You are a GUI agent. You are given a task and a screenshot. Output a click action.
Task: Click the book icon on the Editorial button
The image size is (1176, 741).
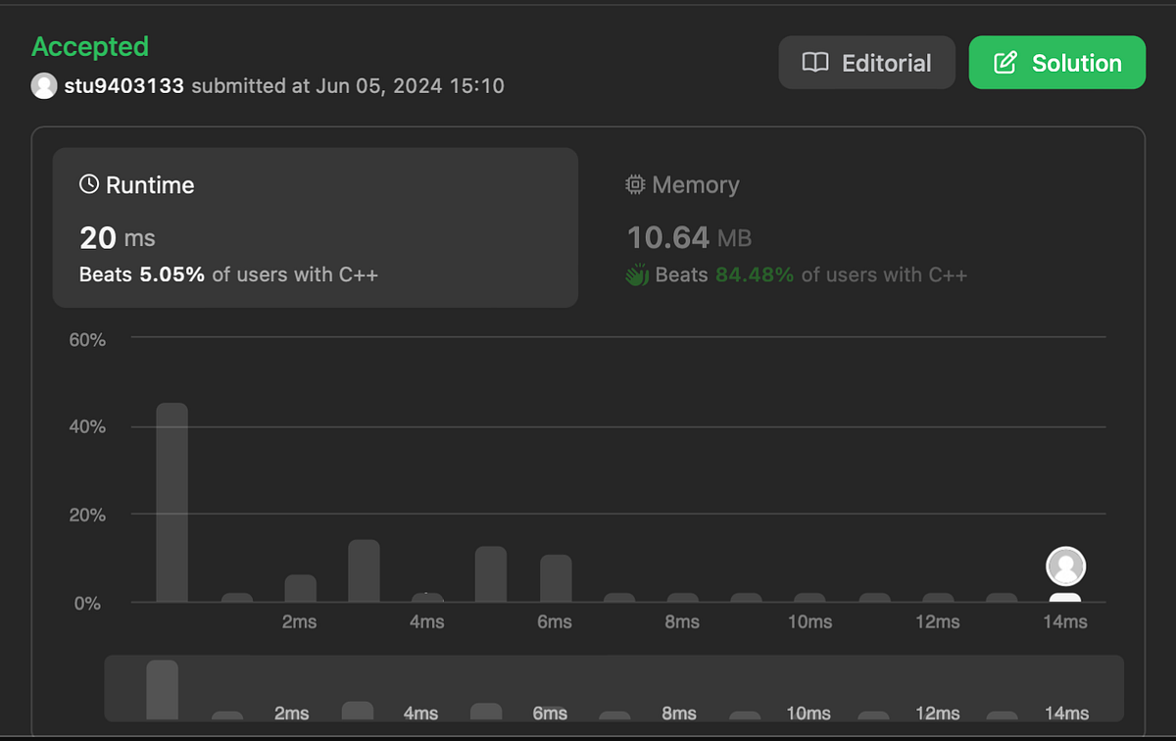pos(813,62)
